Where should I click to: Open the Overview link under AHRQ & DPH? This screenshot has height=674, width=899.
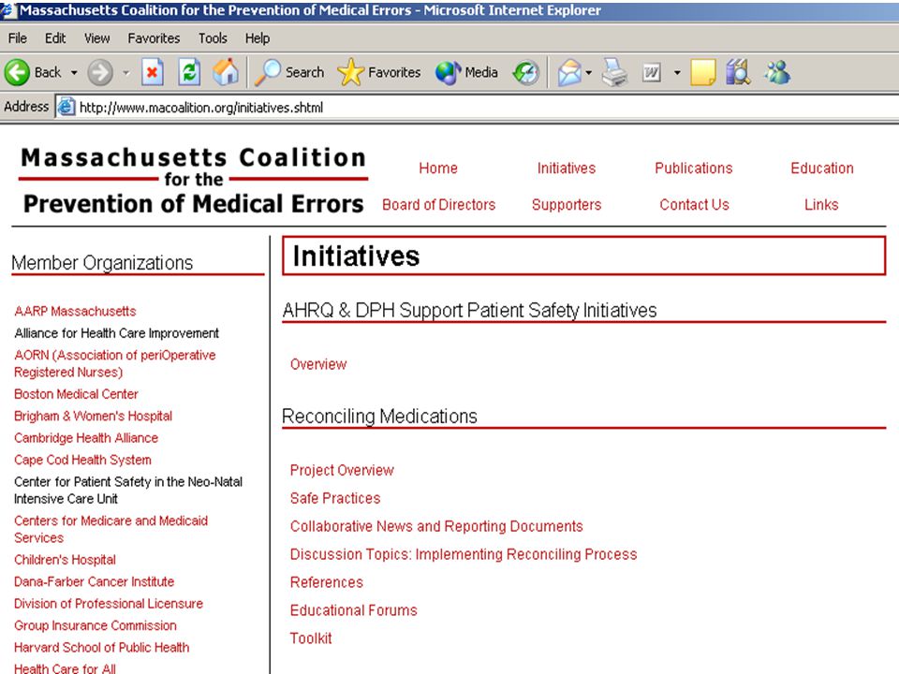318,364
